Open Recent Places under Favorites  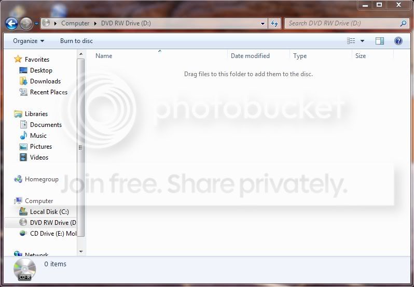click(49, 92)
